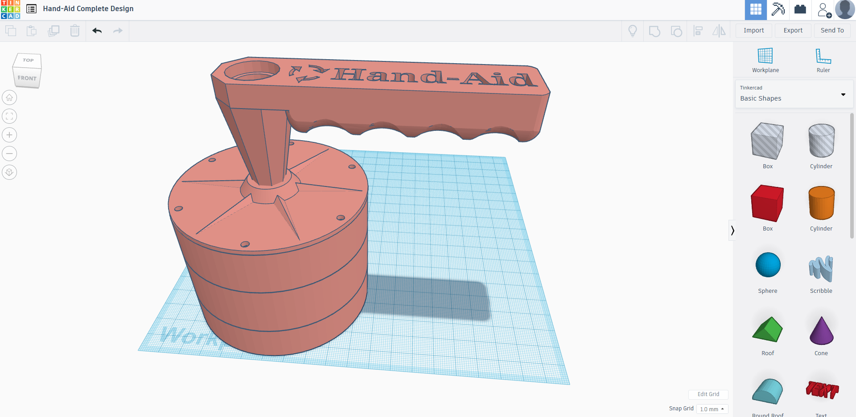Viewport: 856px width, 417px height.
Task: Open the Tinkercad logo home link
Action: tap(10, 9)
